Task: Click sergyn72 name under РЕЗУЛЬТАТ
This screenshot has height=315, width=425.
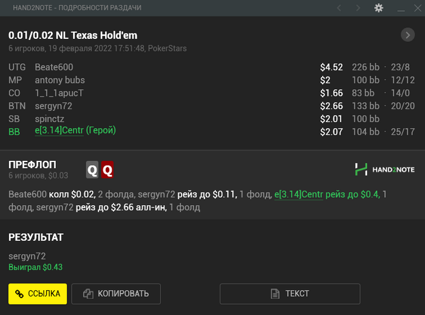Action: [27, 256]
